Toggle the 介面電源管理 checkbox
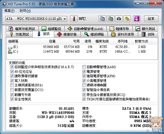164x134 pixels. (84, 81)
